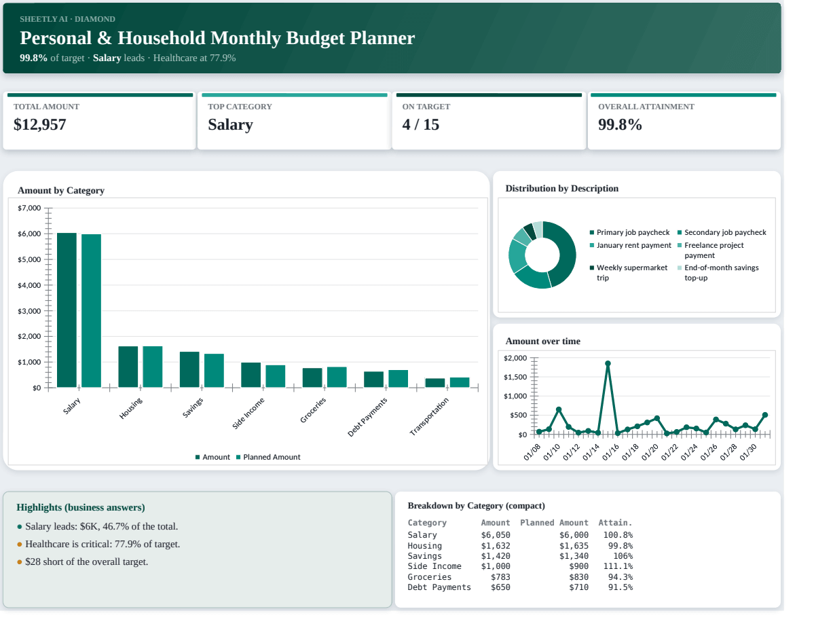Click the January rent payment legend swatch

click(x=591, y=246)
